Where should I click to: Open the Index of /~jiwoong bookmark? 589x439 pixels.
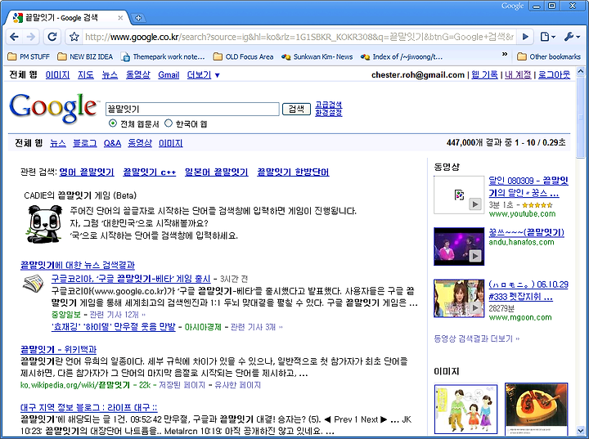click(x=401, y=56)
